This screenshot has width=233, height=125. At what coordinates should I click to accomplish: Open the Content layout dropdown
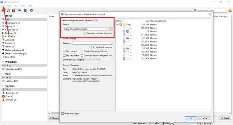coord(88,60)
